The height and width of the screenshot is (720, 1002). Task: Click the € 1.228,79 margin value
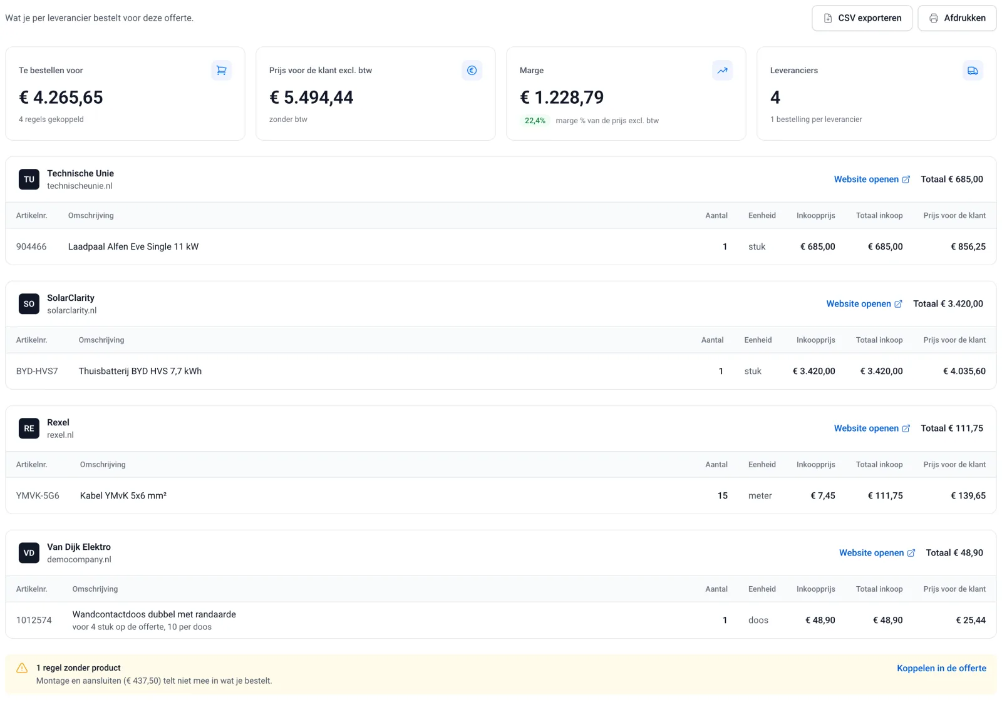(562, 98)
